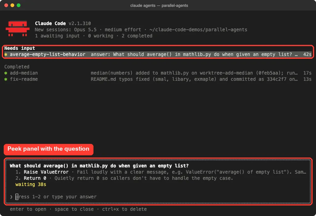Select the fix-readme completed session
The height and width of the screenshot is (216, 316).
coord(24,79)
